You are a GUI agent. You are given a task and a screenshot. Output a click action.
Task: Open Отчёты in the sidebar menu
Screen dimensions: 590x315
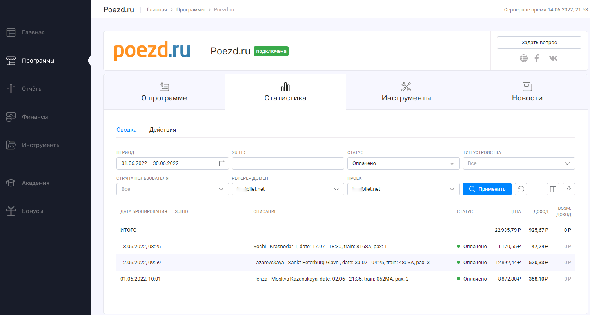tap(32, 89)
